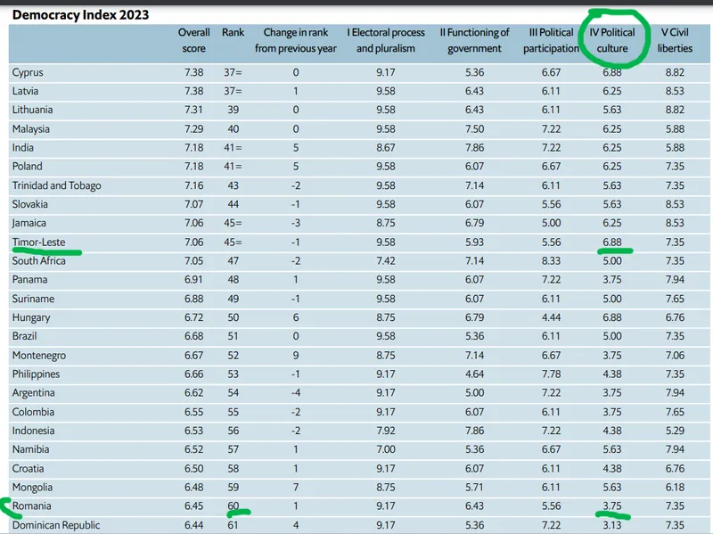Select India's overall score 7.18
The width and height of the screenshot is (713, 534).
(193, 148)
